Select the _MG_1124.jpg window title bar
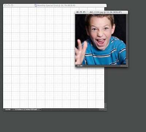Image resolution: width=146 pixels, height=132 pixels. coord(101,12)
